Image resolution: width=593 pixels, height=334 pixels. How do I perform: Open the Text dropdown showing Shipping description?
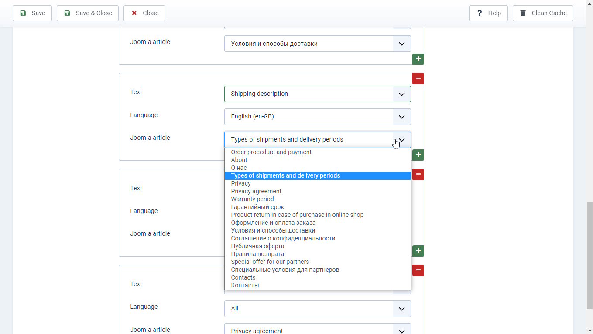click(x=317, y=94)
